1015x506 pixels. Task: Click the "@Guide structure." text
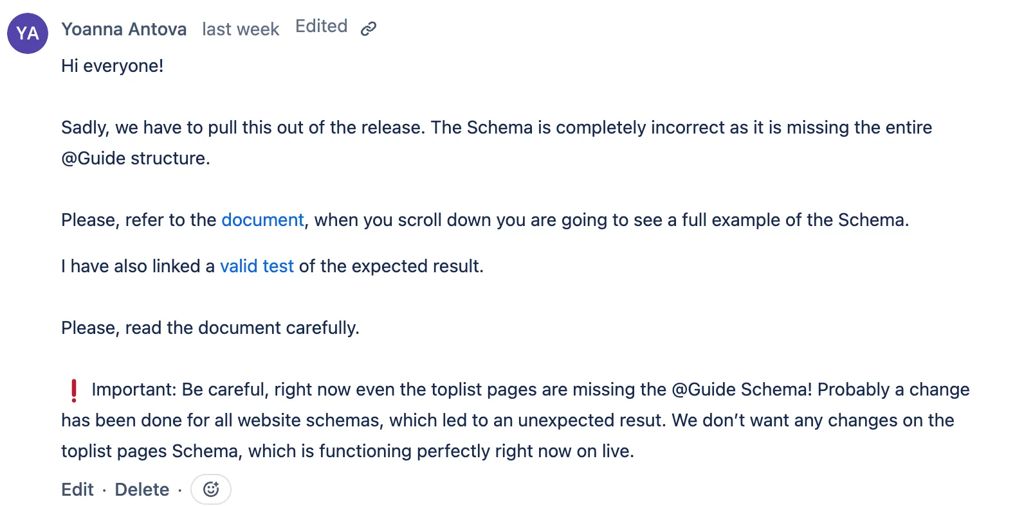pos(136,159)
